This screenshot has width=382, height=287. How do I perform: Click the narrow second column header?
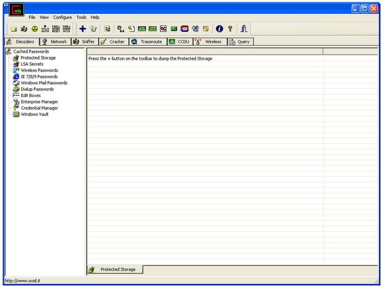pyautogui.click(x=351, y=51)
